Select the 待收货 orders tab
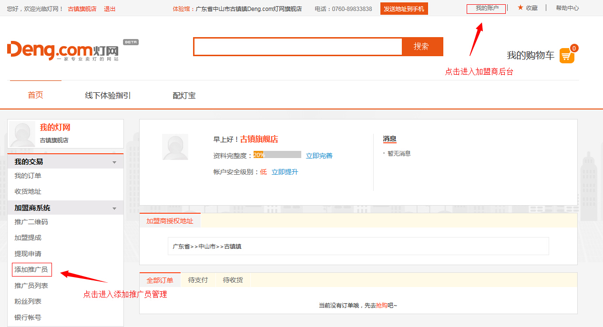This screenshot has height=327, width=603. (233, 280)
